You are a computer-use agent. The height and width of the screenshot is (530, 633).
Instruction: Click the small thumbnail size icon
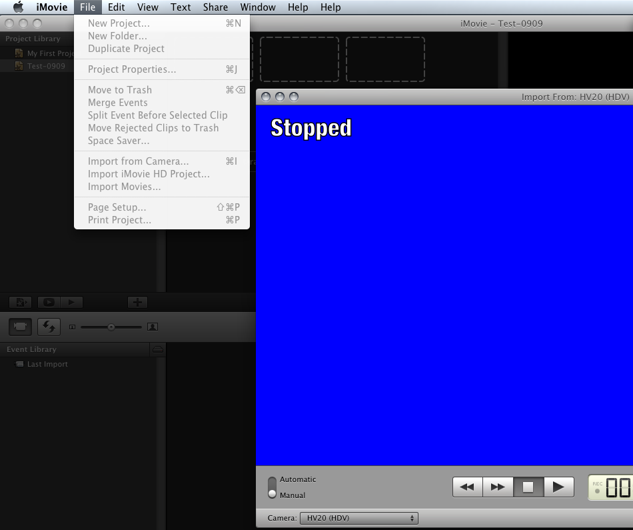pos(72,327)
